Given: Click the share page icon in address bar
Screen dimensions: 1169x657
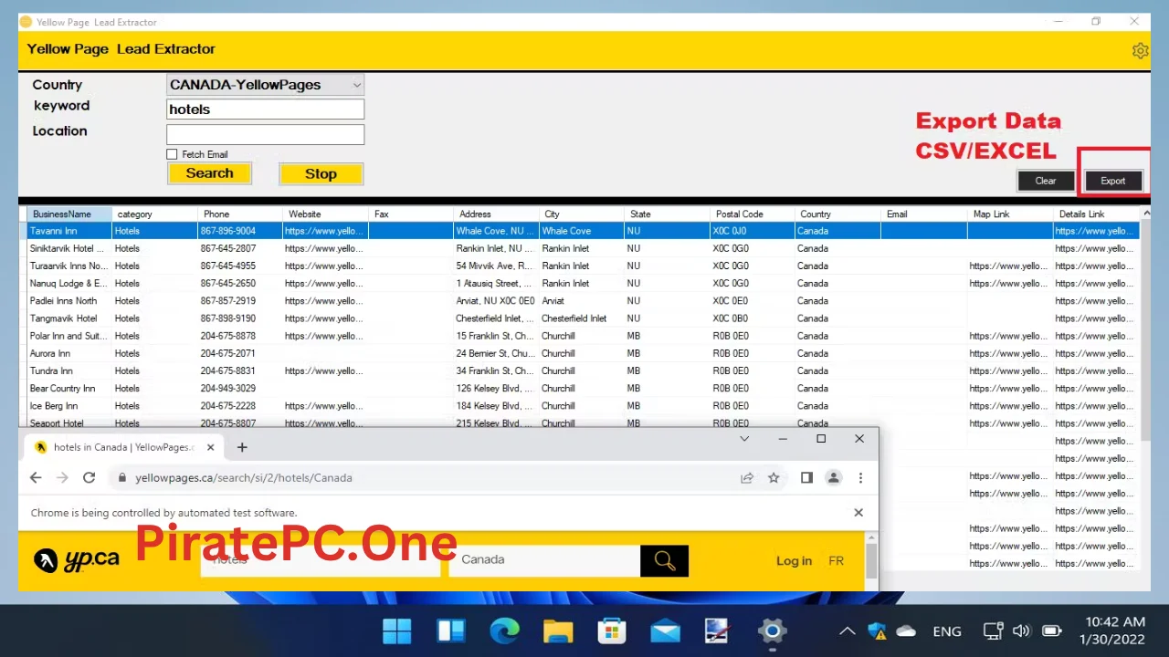Looking at the screenshot, I should [x=747, y=477].
